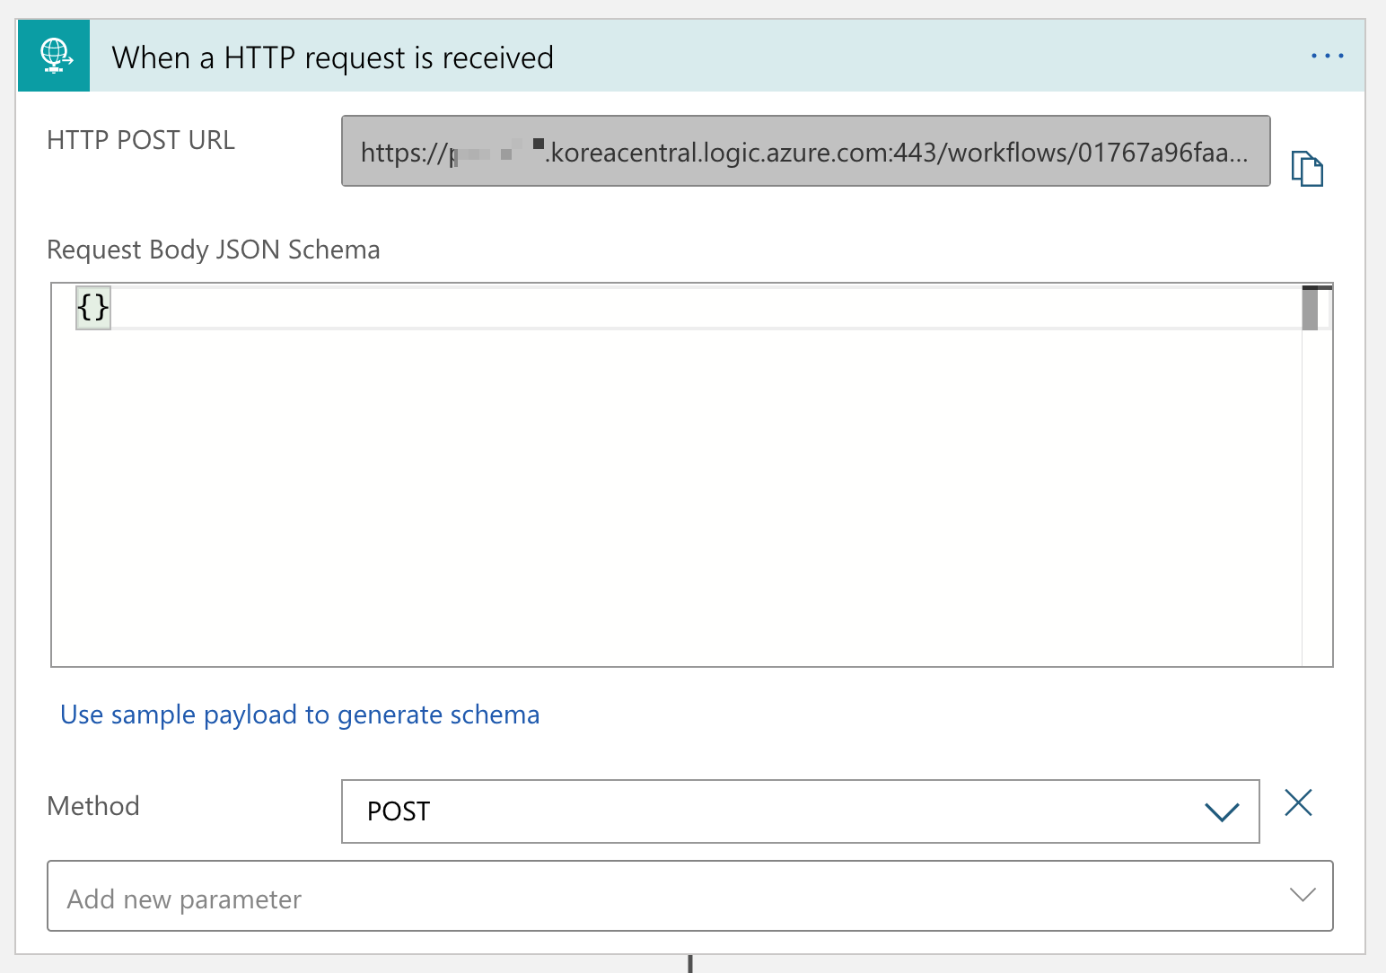Click the chevron on the Method selector
The width and height of the screenshot is (1386, 973).
(x=1221, y=811)
